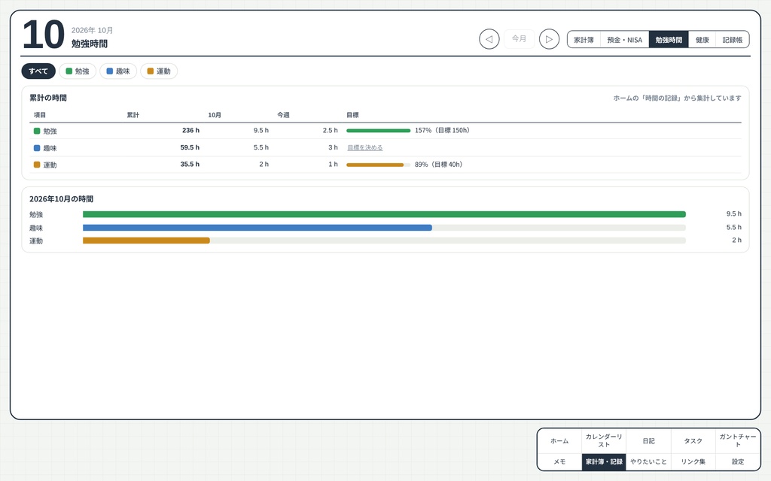Open やりたいこと in bottom menu

(648, 462)
